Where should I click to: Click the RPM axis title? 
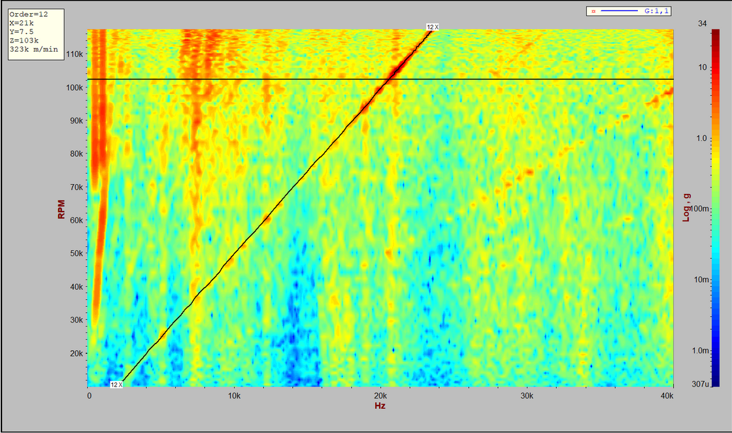coord(61,209)
